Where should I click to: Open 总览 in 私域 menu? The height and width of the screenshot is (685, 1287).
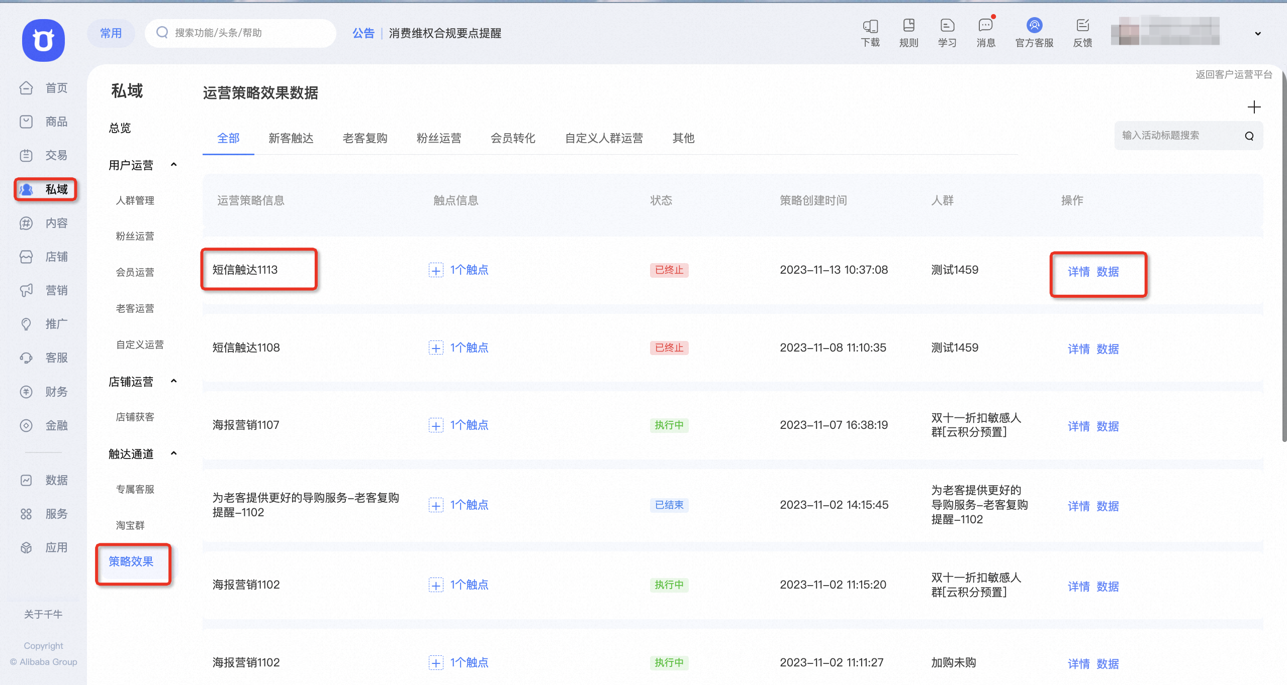(120, 128)
